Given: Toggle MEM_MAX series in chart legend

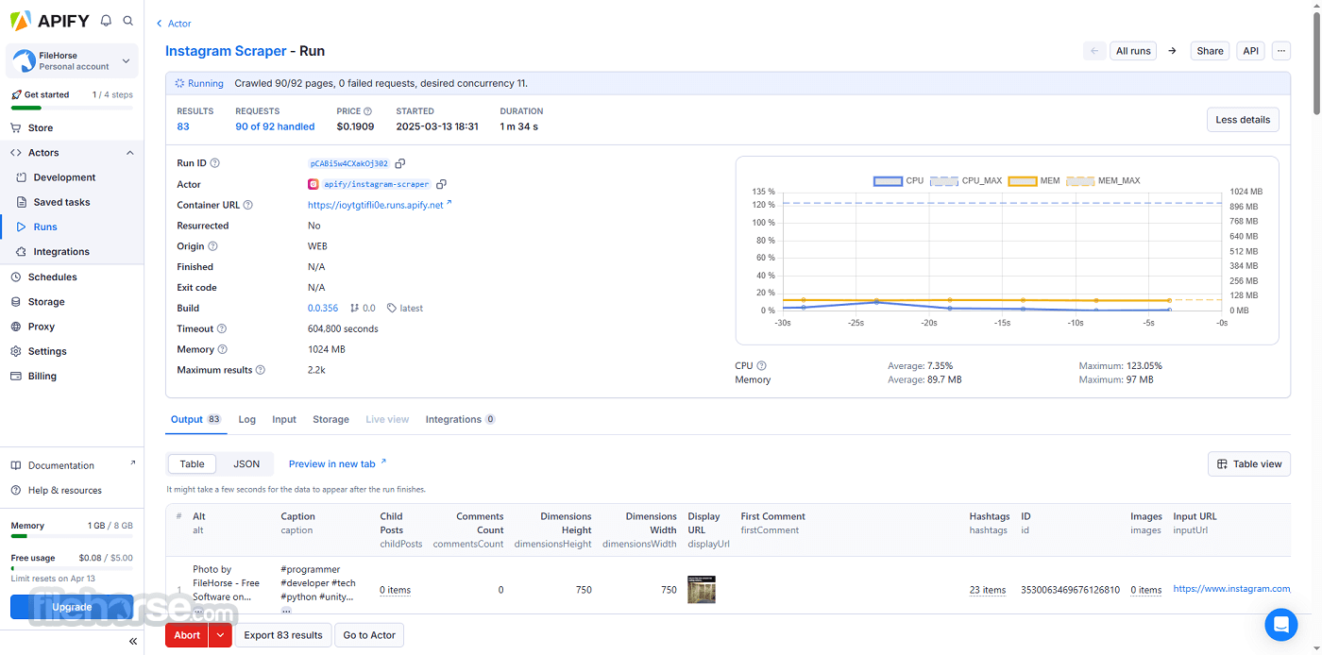Looking at the screenshot, I should (1103, 180).
